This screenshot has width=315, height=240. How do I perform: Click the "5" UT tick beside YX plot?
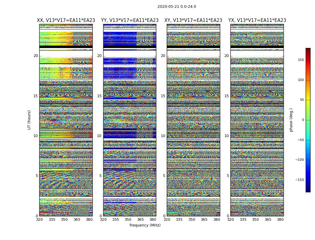click(228, 176)
